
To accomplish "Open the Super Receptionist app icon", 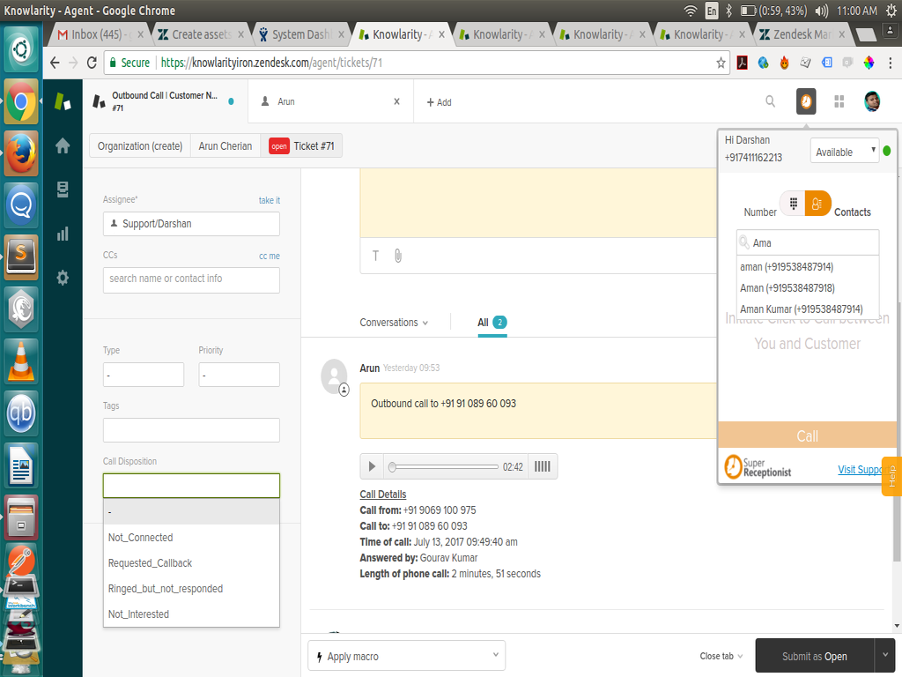I will pos(805,101).
